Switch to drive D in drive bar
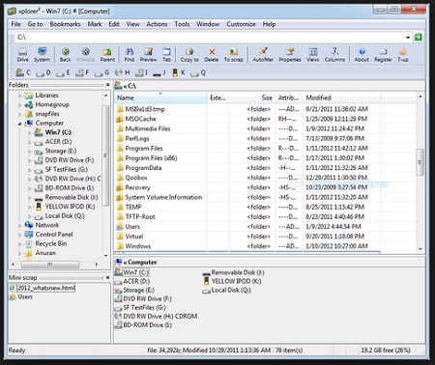The image size is (435, 365). point(43,73)
